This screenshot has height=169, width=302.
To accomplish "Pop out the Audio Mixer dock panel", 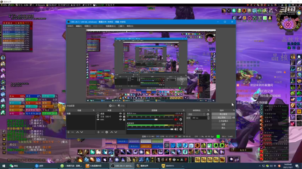I will coord(183,110).
